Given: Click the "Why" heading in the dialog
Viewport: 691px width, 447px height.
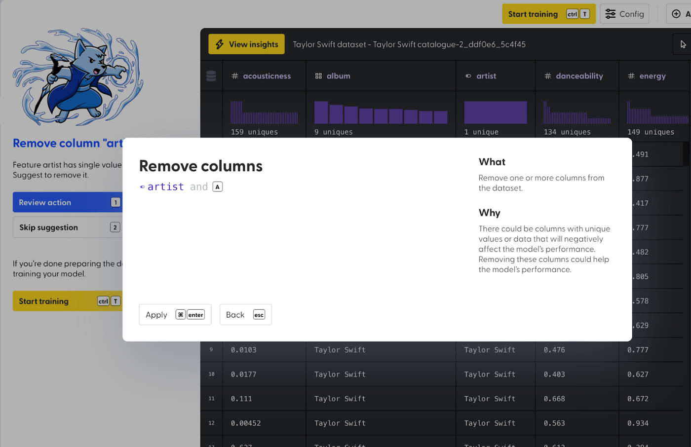Looking at the screenshot, I should [x=490, y=213].
